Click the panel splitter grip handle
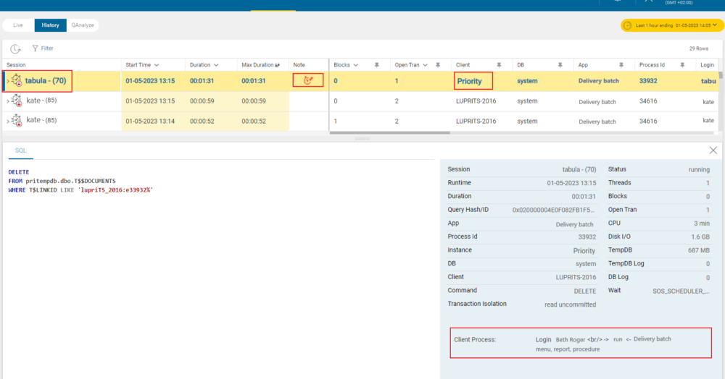This screenshot has width=725, height=379. tap(362, 138)
